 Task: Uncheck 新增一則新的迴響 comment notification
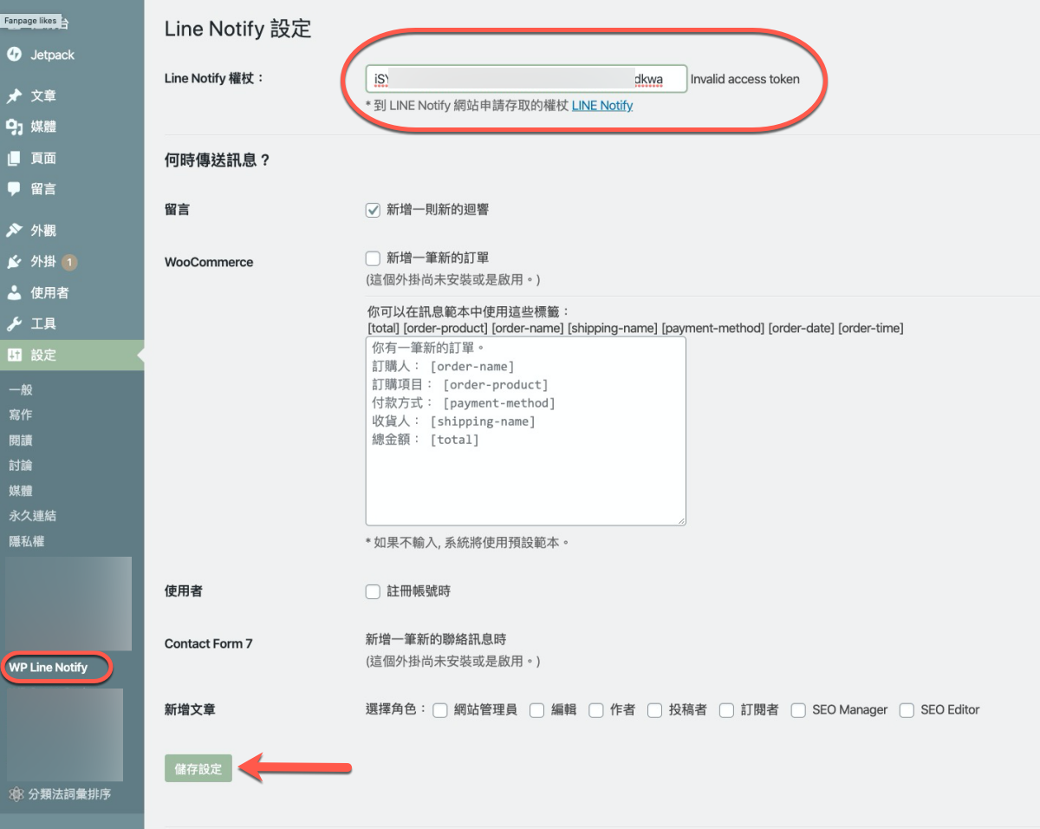[373, 210]
